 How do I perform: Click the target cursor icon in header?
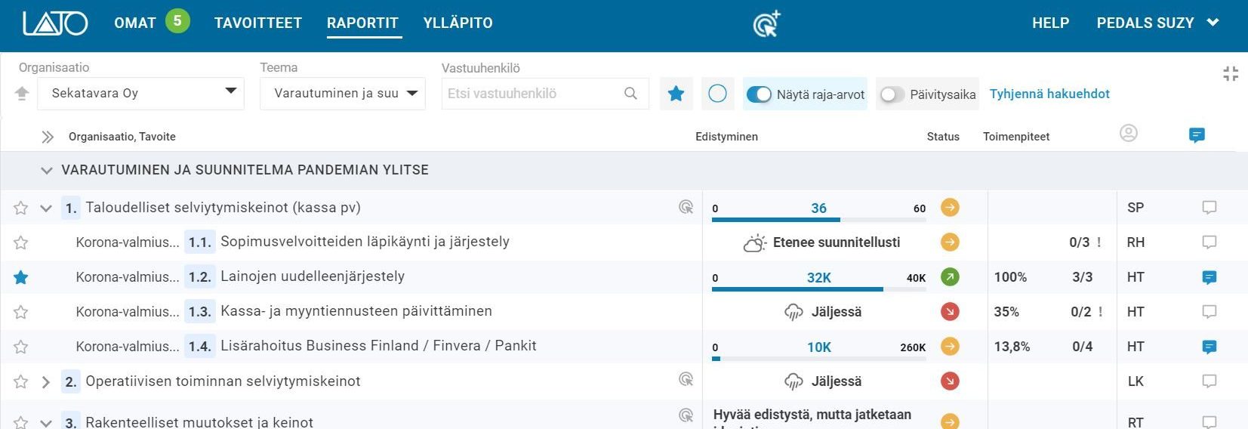point(766,24)
